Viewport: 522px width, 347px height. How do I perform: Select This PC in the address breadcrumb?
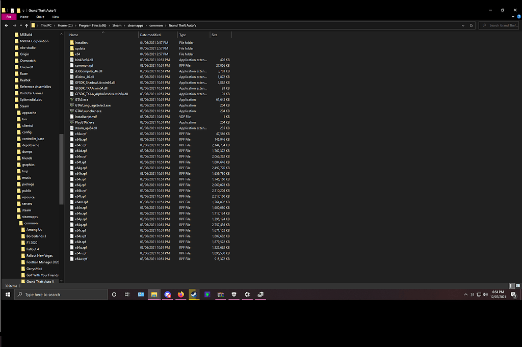46,25
